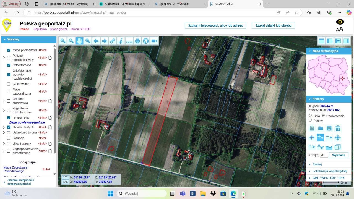The width and height of the screenshot is (354, 199).
Task: Switch to Ogłoszenia browser tab
Action: point(125,4)
